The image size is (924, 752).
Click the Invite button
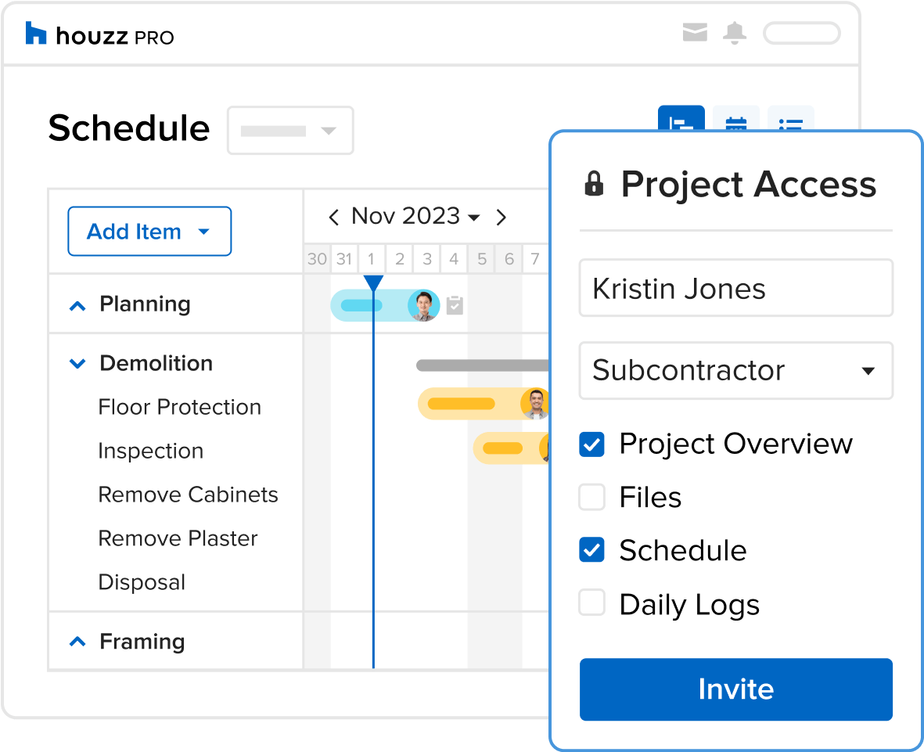tap(735, 689)
